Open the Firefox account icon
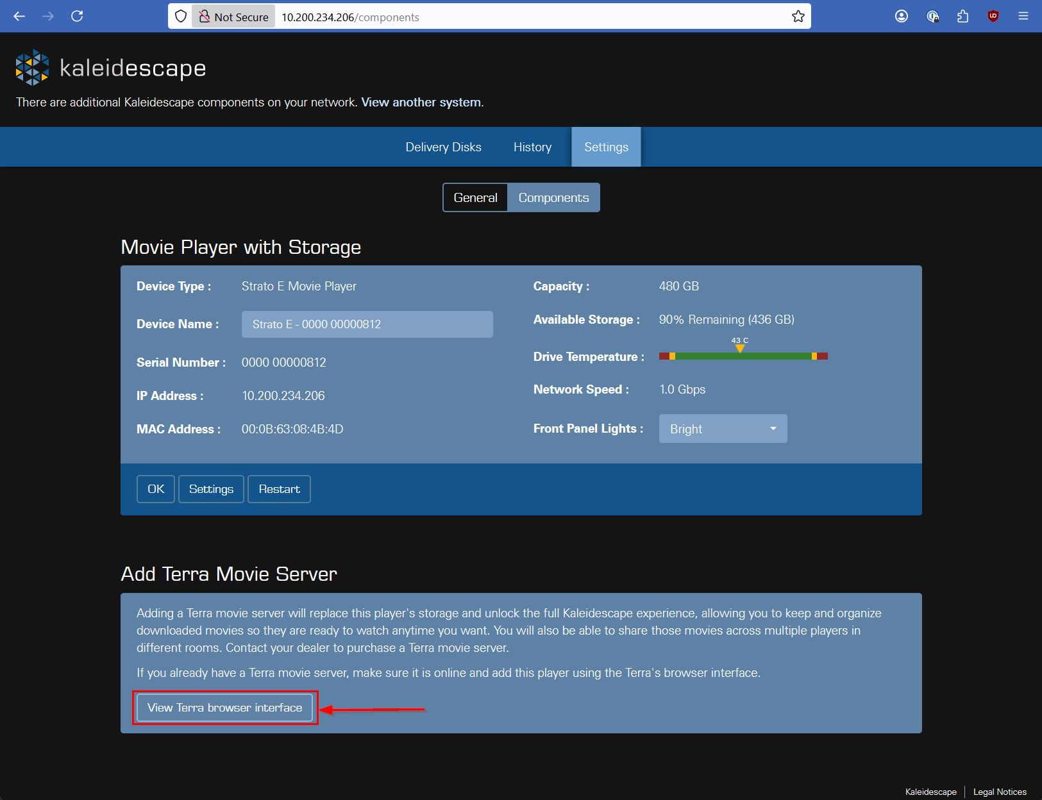Screen dimensions: 1042x800 902,17
